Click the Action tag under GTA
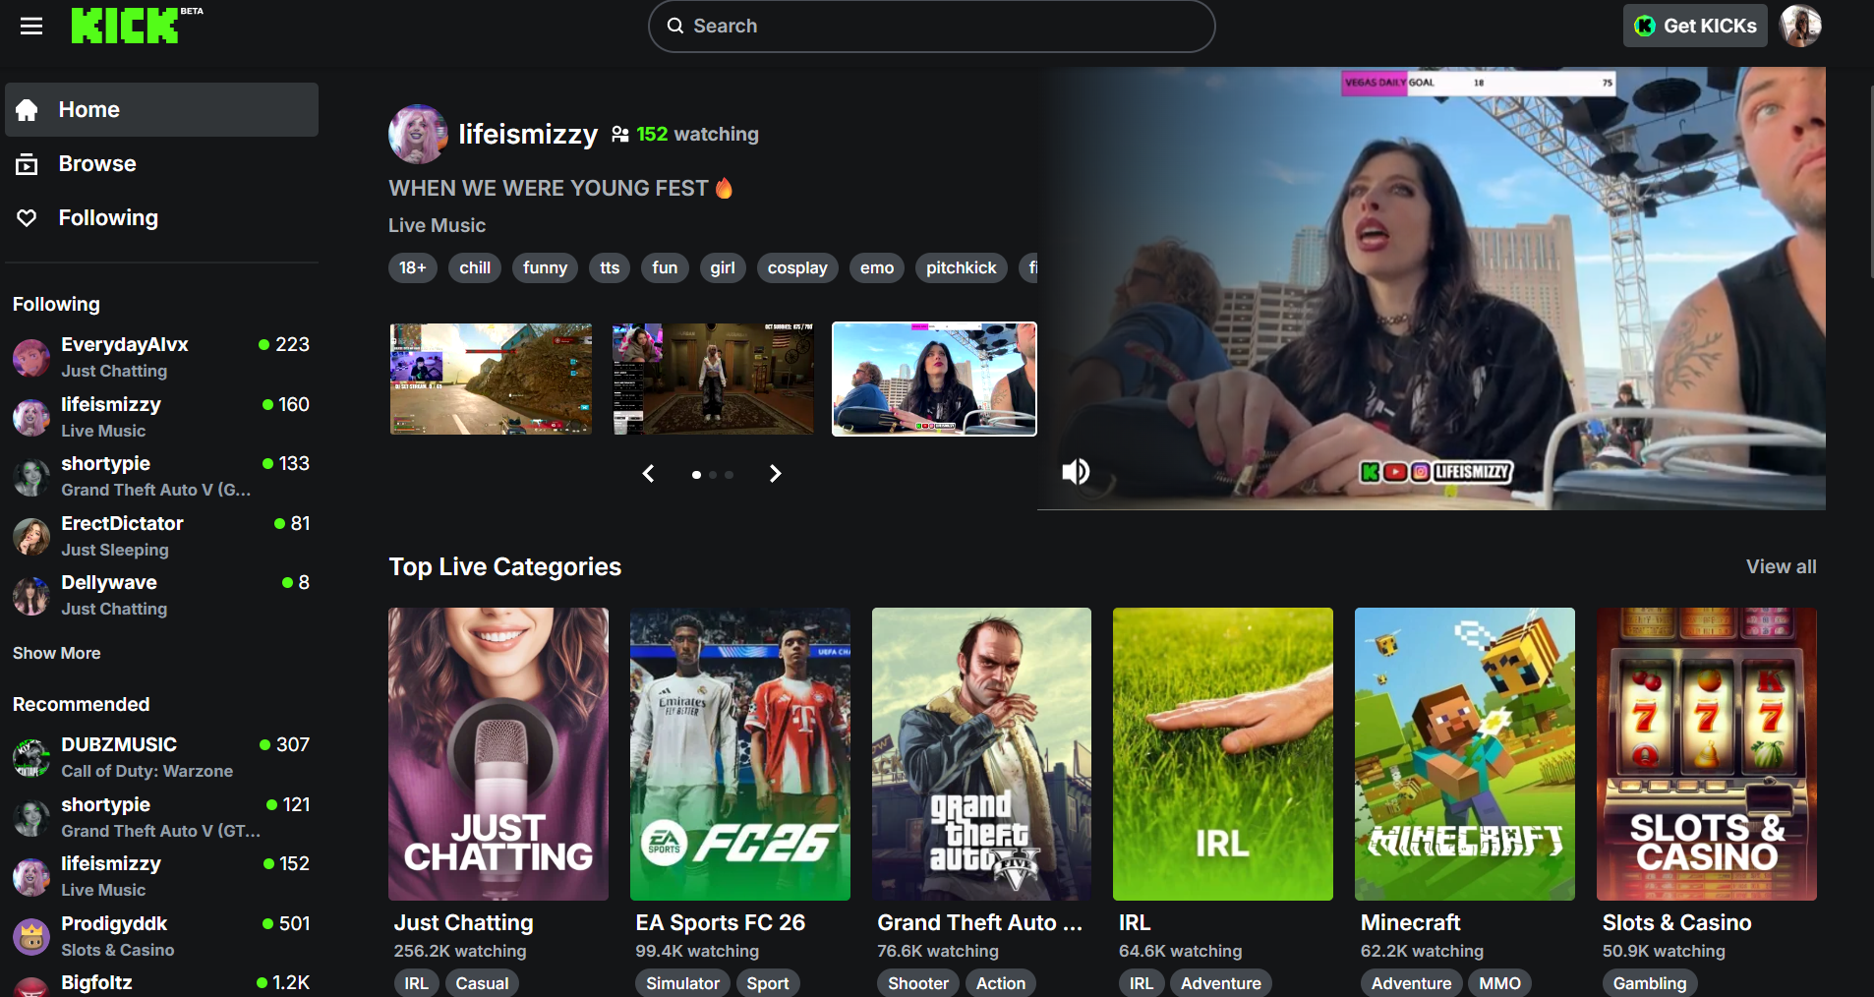 pos(1001,983)
